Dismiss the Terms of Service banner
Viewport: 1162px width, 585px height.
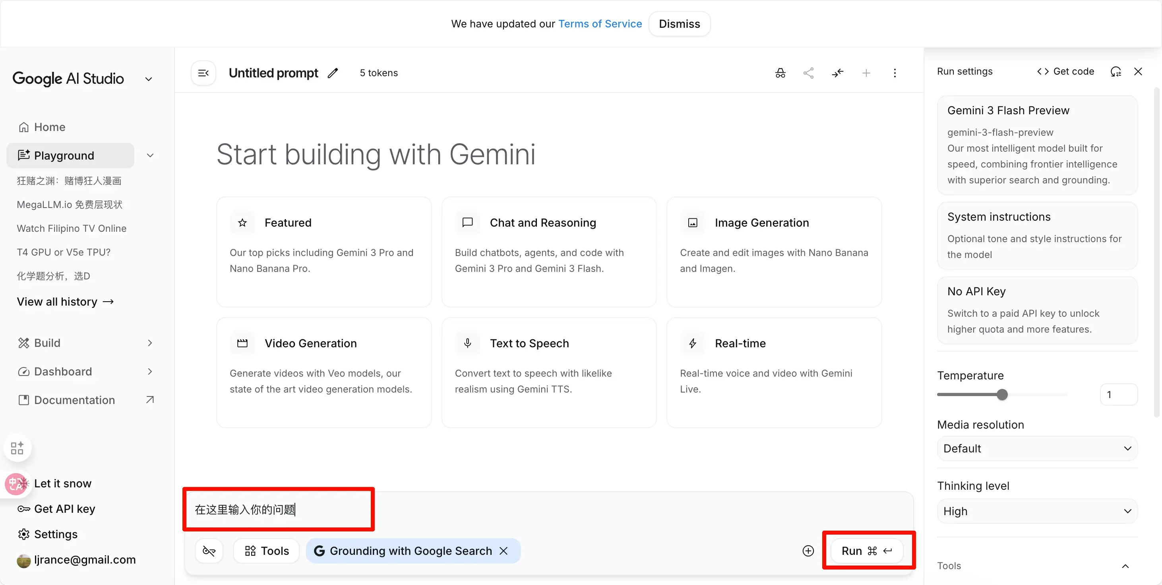pos(679,24)
